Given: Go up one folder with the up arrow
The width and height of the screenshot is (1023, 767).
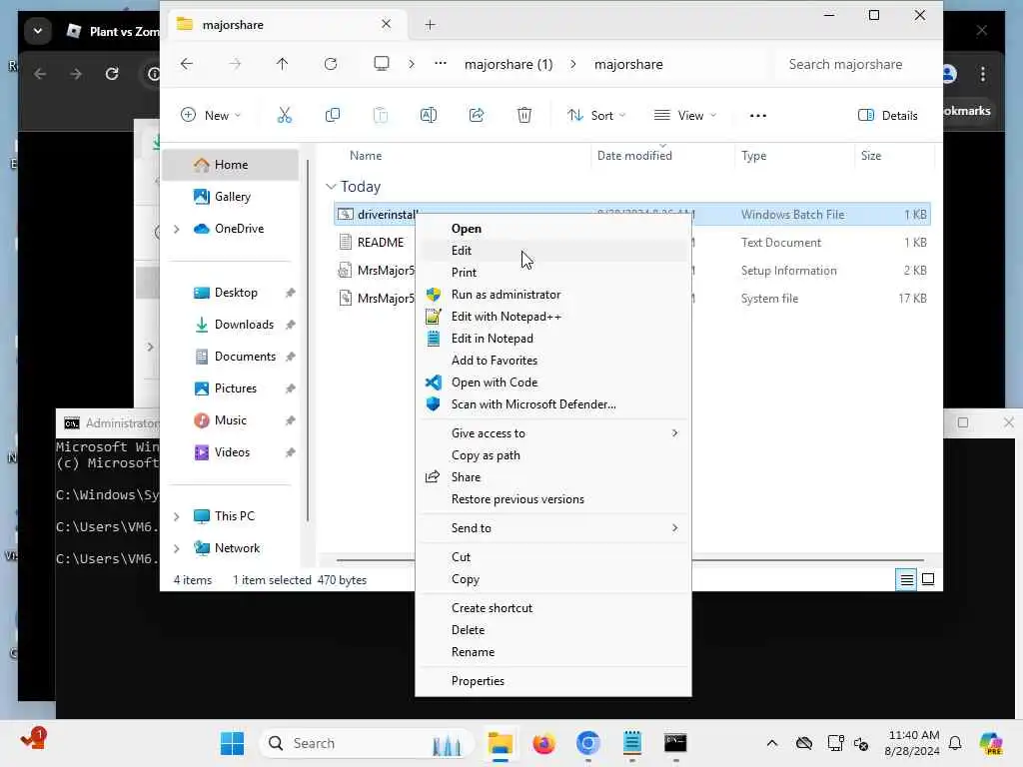Looking at the screenshot, I should [x=282, y=64].
